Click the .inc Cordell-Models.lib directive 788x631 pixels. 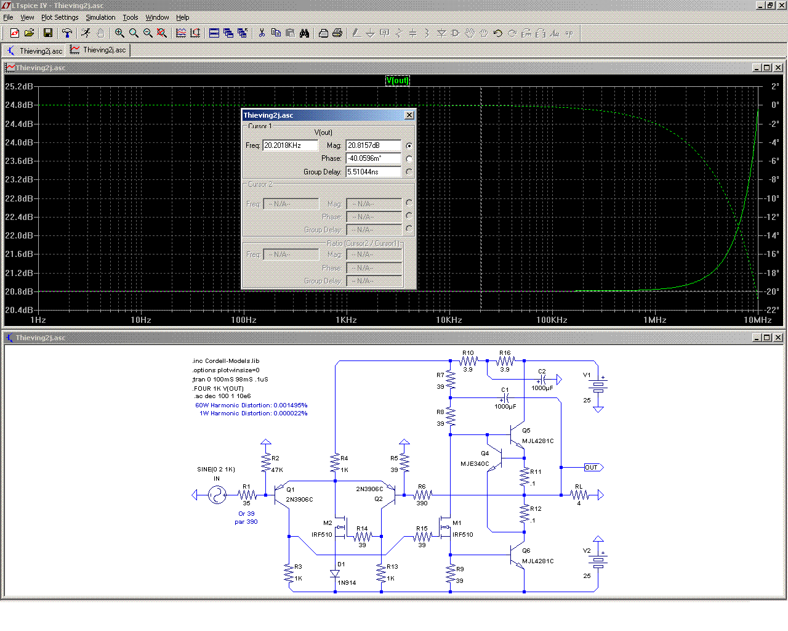[226, 361]
